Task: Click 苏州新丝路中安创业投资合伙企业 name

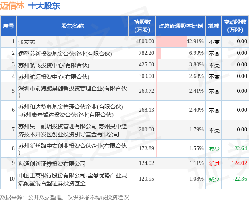Action: point(72,149)
